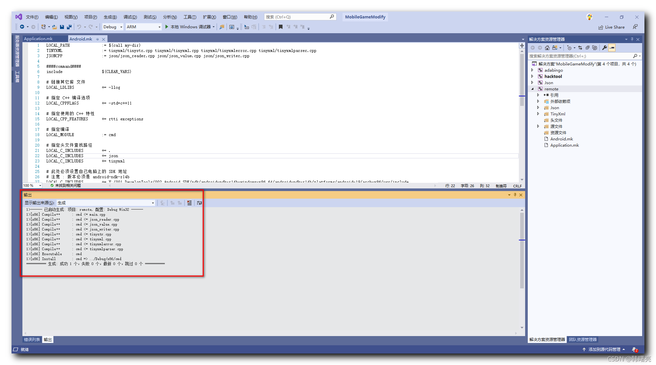Toggle word wrap in the output window
Screen dimensions: 656x365
pyautogui.click(x=199, y=203)
